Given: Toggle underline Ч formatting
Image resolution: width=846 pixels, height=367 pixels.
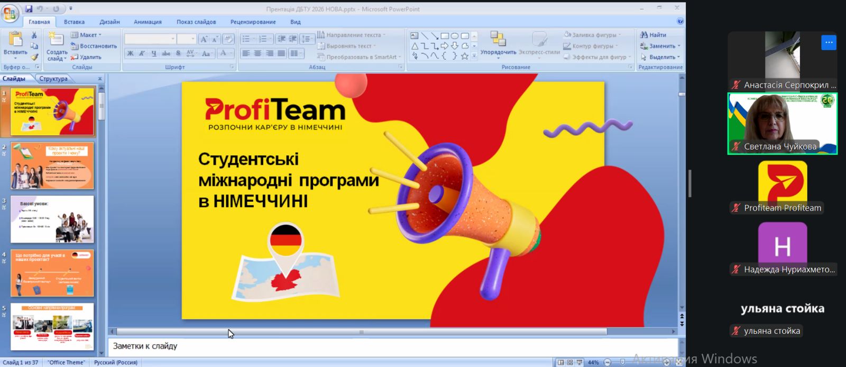Looking at the screenshot, I should pyautogui.click(x=154, y=53).
